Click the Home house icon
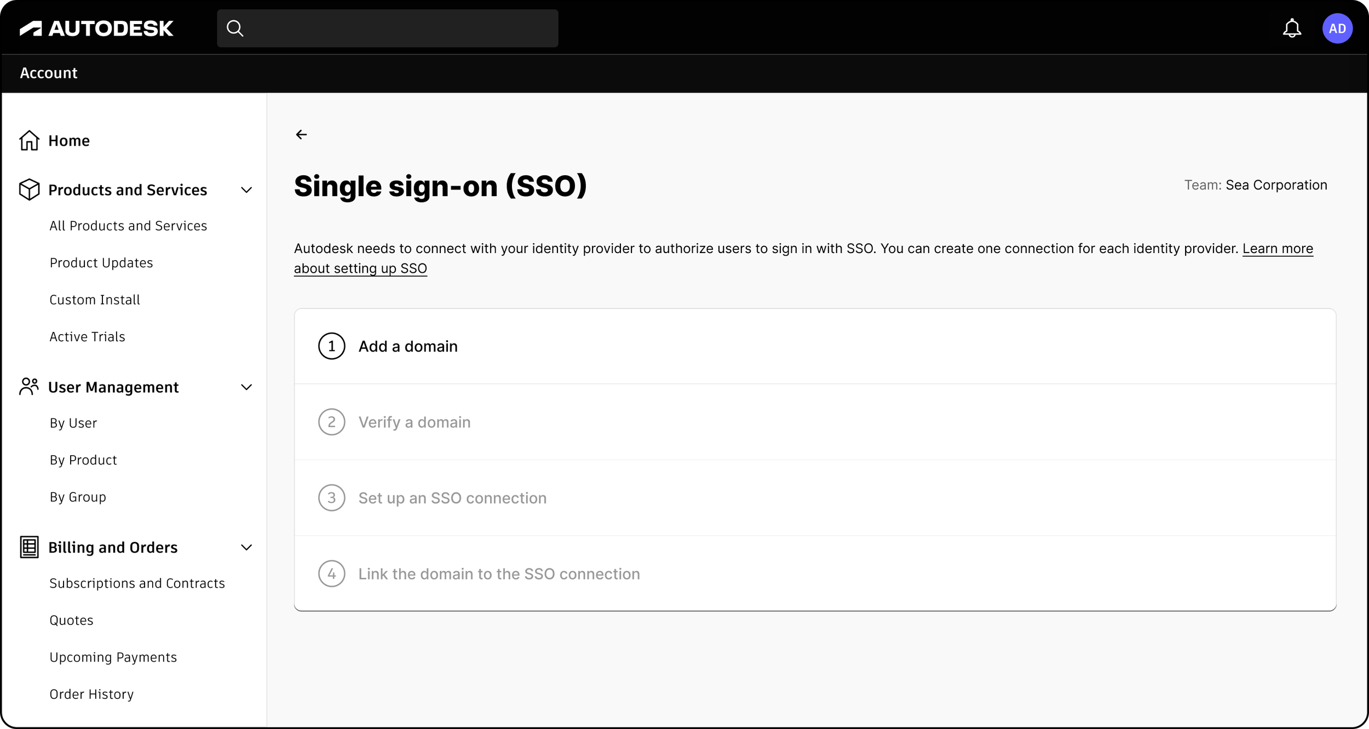Image resolution: width=1369 pixels, height=729 pixels. click(x=29, y=141)
